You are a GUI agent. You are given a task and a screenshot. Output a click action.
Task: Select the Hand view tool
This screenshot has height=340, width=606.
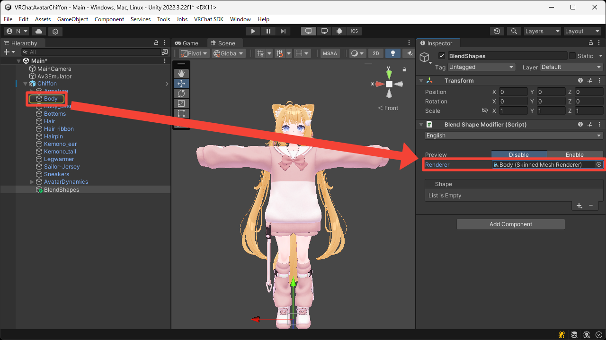click(x=181, y=74)
